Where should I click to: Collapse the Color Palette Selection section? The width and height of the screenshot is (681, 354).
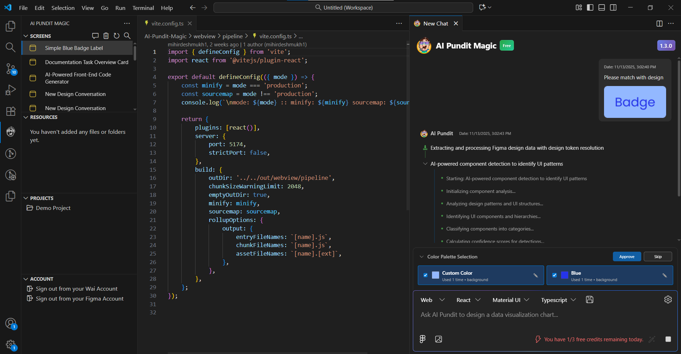tap(422, 257)
